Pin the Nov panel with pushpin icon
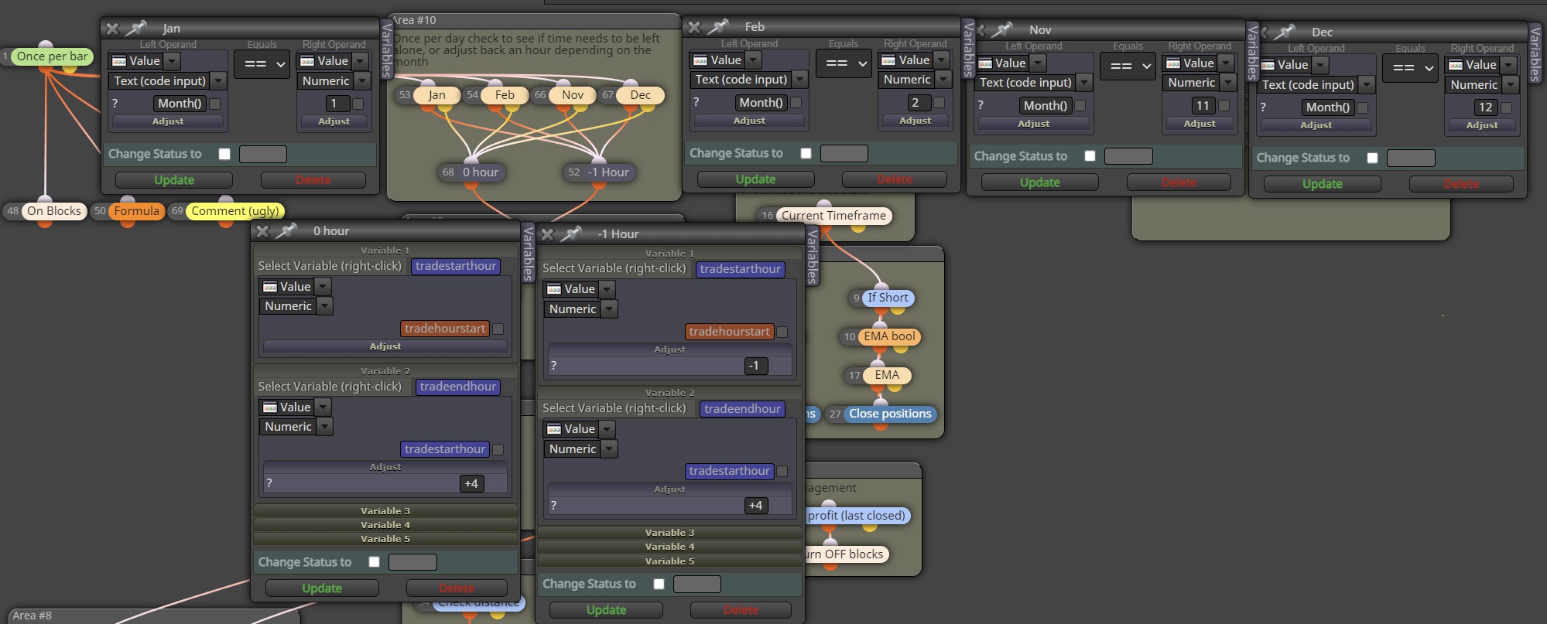The image size is (1547, 624). point(1002,30)
